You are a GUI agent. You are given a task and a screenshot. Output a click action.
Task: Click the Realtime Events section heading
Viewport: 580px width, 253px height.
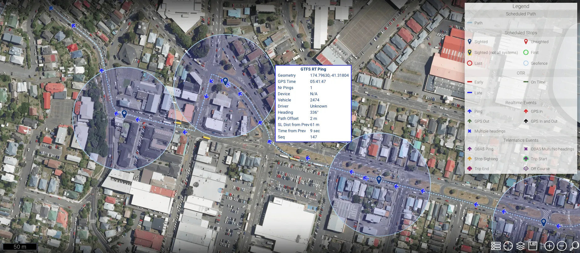[521, 103]
